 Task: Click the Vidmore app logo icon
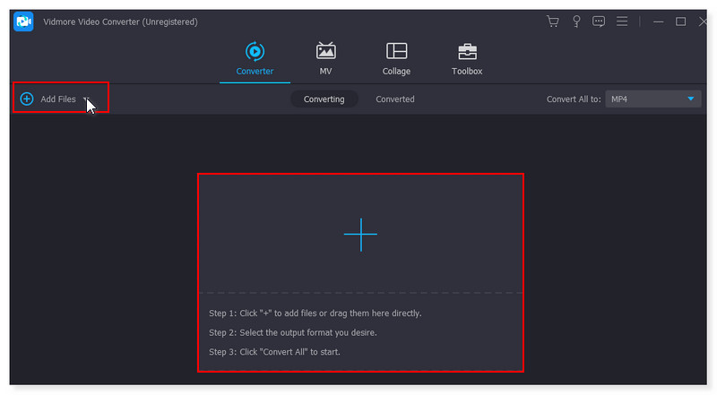(x=24, y=21)
